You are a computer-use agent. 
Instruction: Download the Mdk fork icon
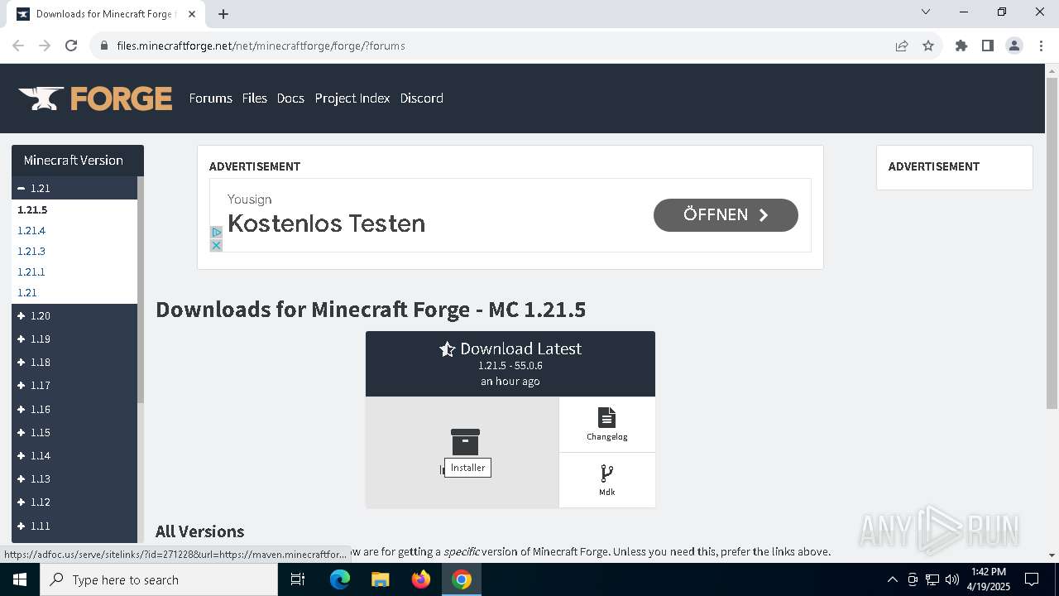[x=606, y=473]
